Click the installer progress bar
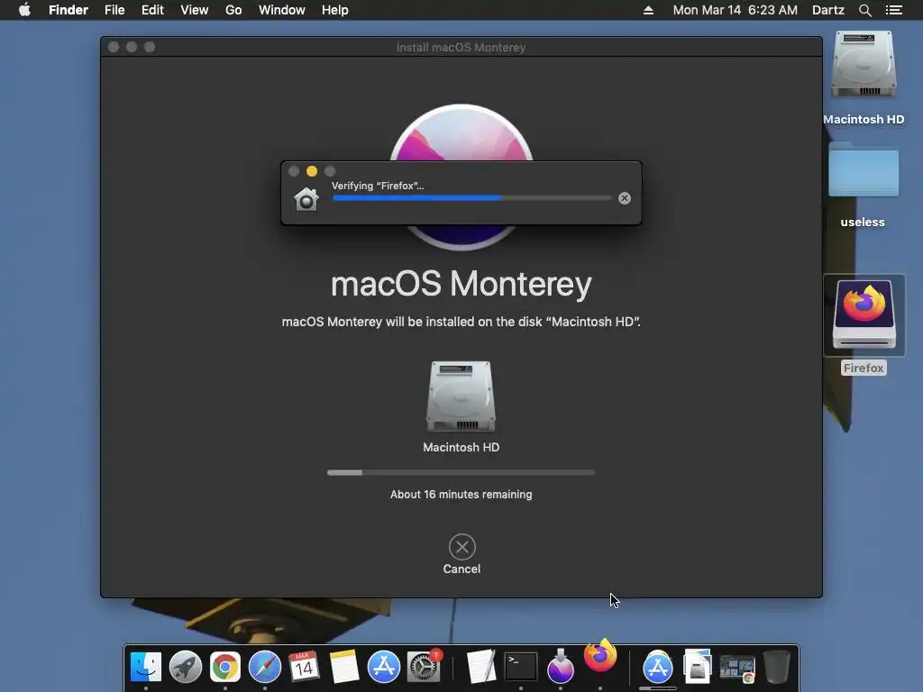Viewport: 923px width, 692px height. click(x=461, y=472)
